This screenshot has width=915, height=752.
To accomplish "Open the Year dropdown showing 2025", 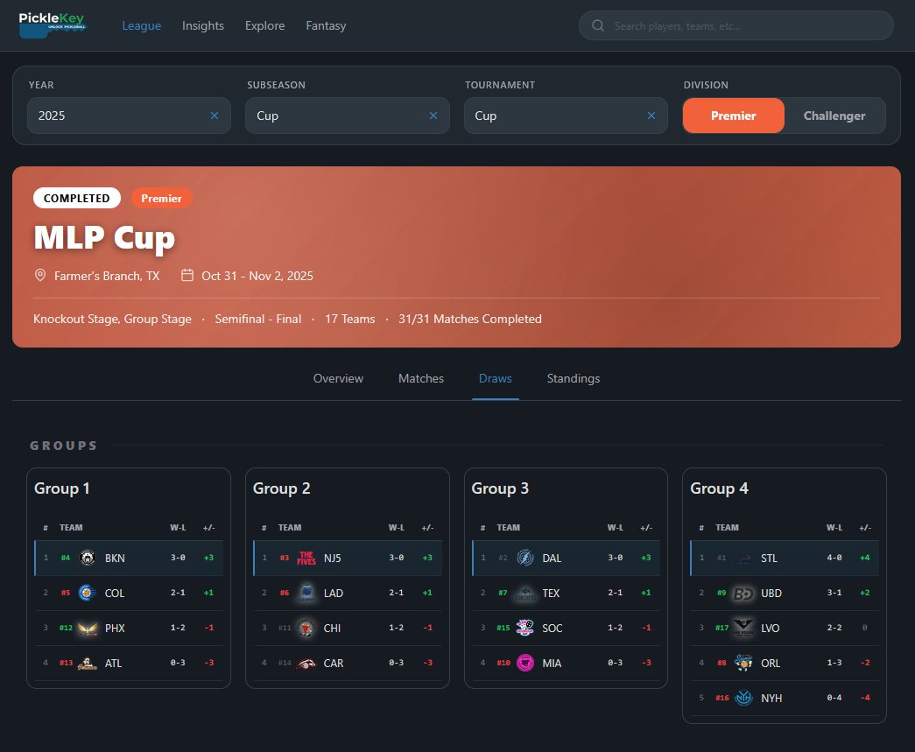I will pyautogui.click(x=129, y=116).
